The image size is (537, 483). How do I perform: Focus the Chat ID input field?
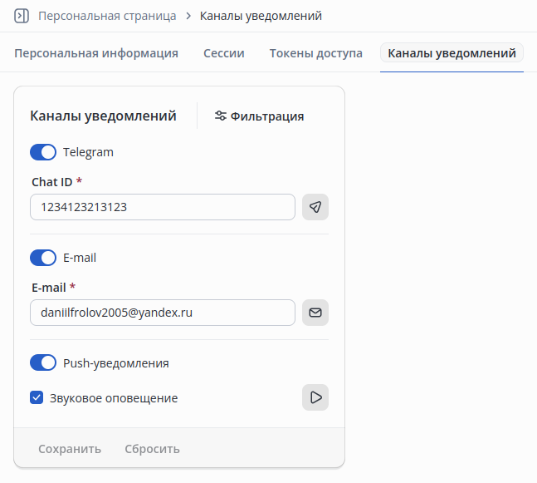click(163, 207)
